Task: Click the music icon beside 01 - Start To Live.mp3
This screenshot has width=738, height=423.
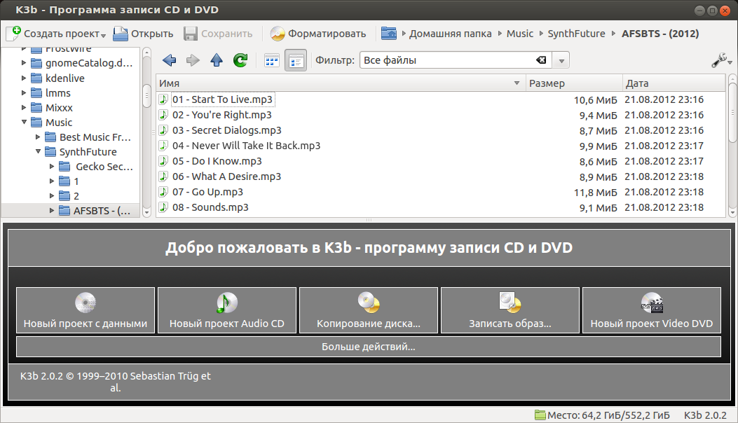Action: coord(163,99)
